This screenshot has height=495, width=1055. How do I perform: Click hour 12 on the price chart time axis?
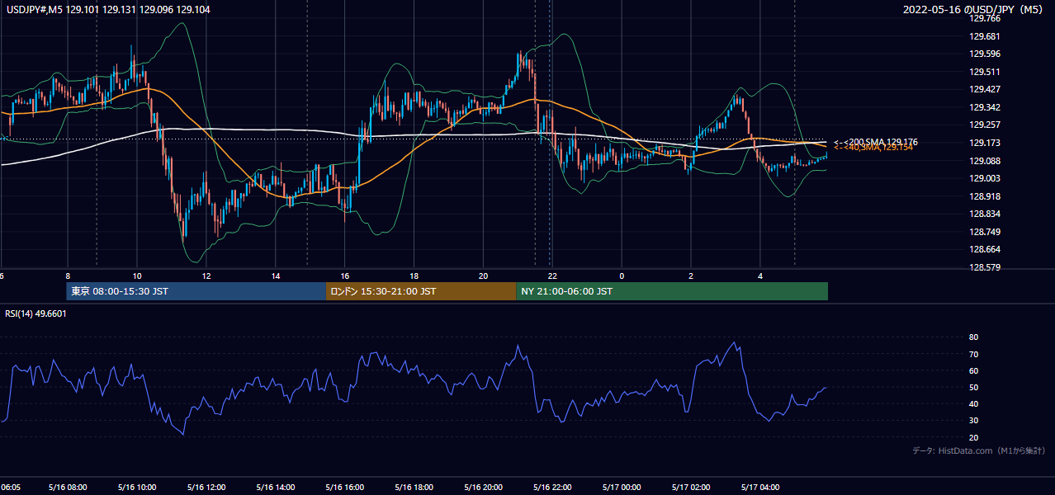coord(206,276)
